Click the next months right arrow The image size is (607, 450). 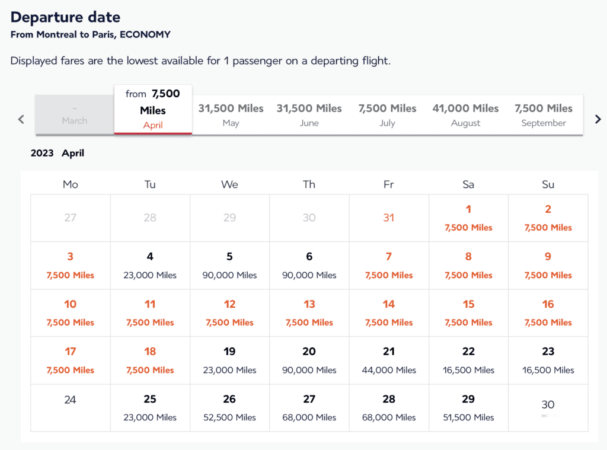click(x=598, y=119)
